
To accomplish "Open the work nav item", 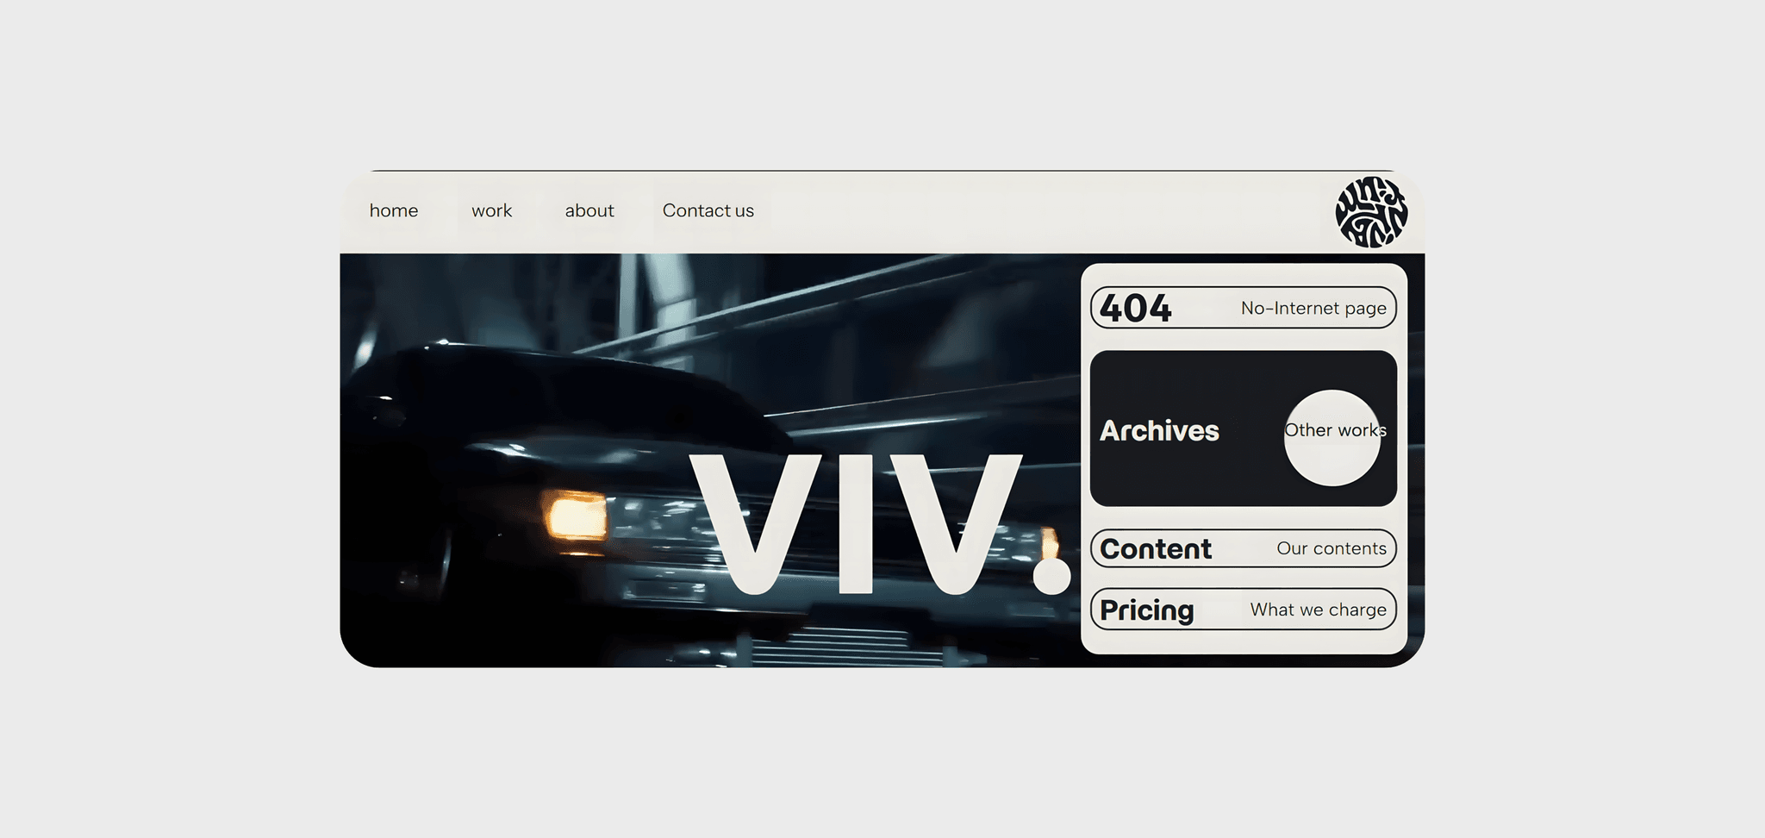I will pyautogui.click(x=491, y=211).
